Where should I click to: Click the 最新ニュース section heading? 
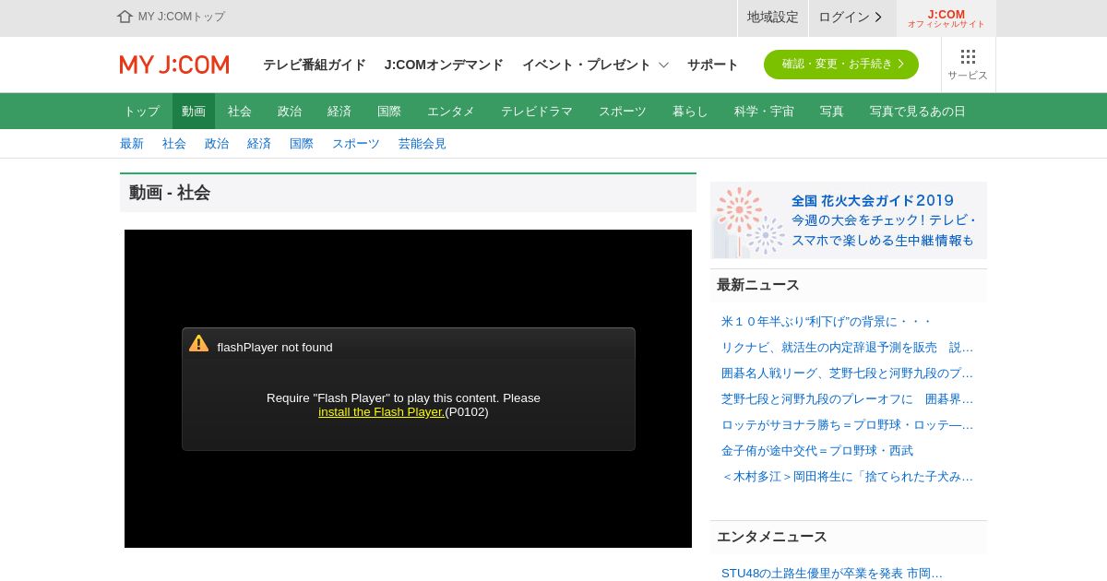(758, 286)
